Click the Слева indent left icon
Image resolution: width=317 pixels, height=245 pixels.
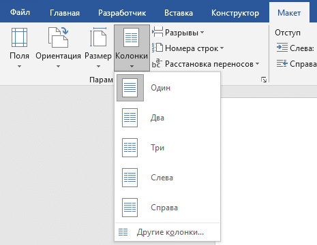[282, 48]
